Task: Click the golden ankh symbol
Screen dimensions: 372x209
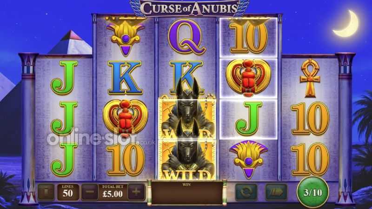Action: click(310, 78)
